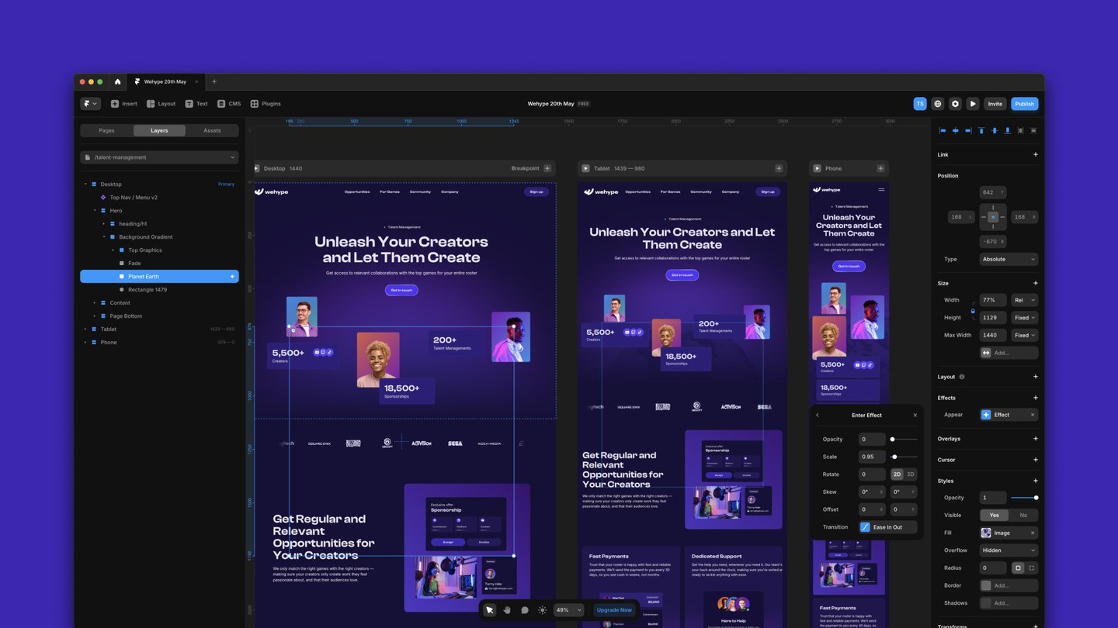
Task: Click the align top icon in the properties panel
Action: tap(981, 131)
